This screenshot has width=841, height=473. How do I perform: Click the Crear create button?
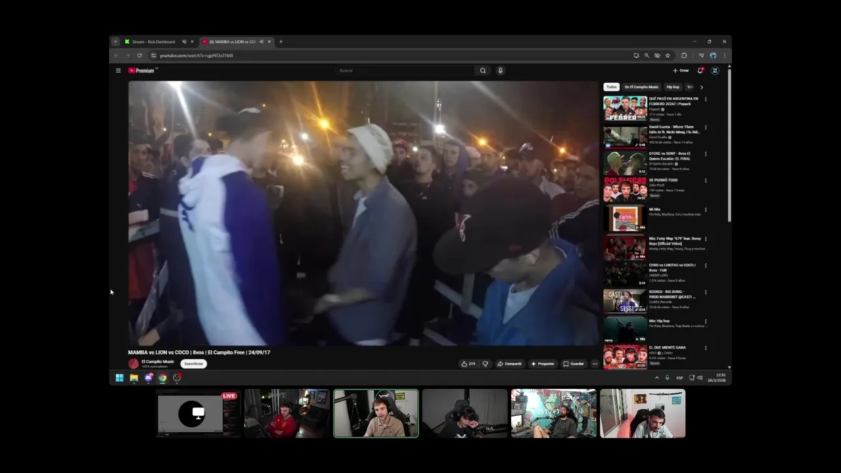click(681, 70)
